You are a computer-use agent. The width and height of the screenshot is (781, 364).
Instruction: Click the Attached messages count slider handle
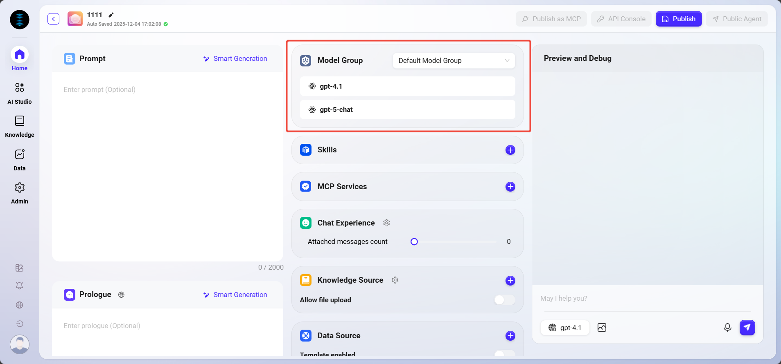(x=414, y=241)
